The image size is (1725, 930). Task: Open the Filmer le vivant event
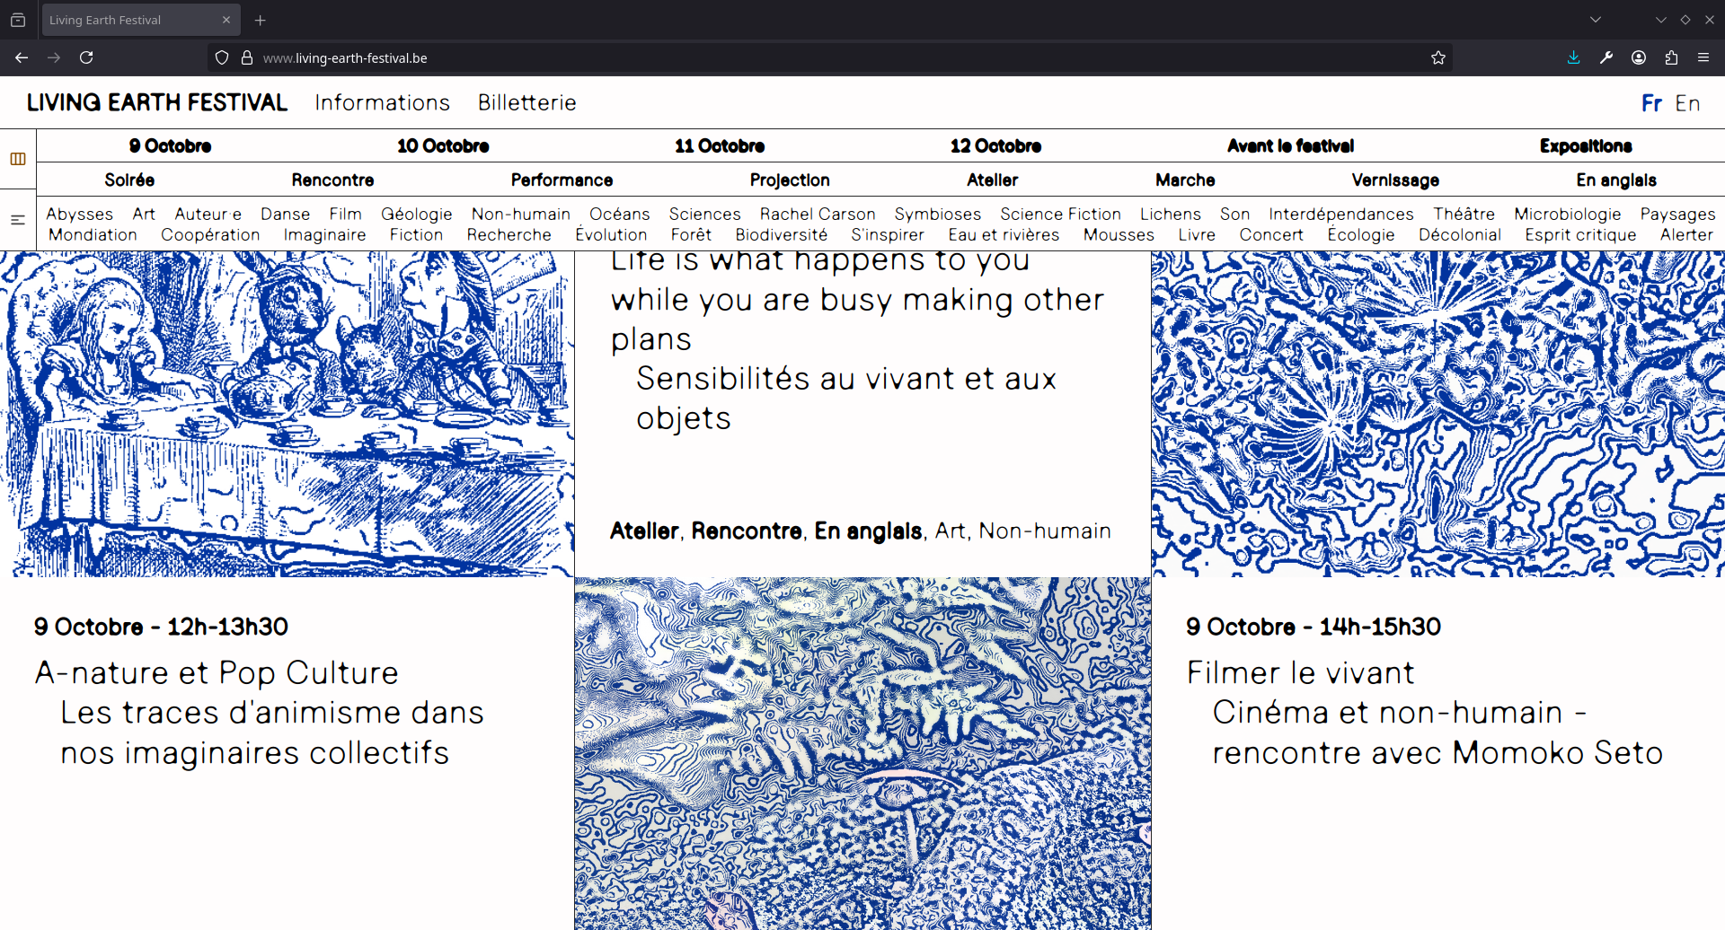1299,672
